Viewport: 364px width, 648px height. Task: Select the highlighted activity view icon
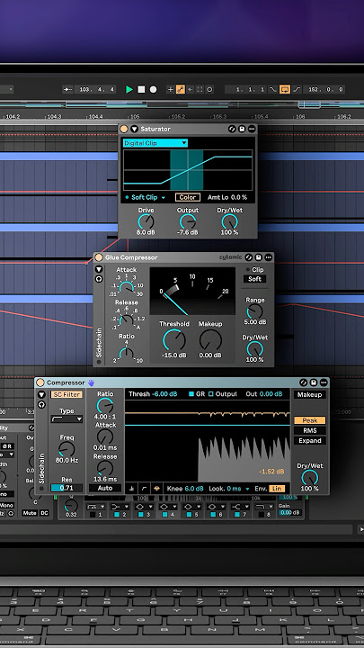pos(156,489)
